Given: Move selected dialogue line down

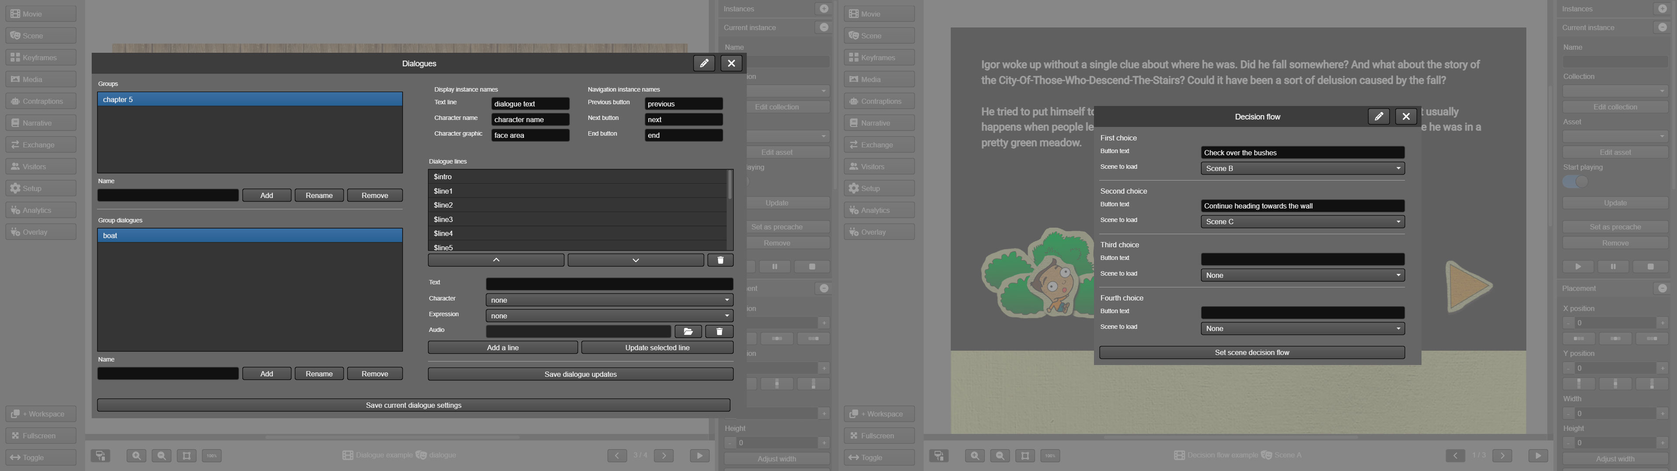Looking at the screenshot, I should coord(635,260).
